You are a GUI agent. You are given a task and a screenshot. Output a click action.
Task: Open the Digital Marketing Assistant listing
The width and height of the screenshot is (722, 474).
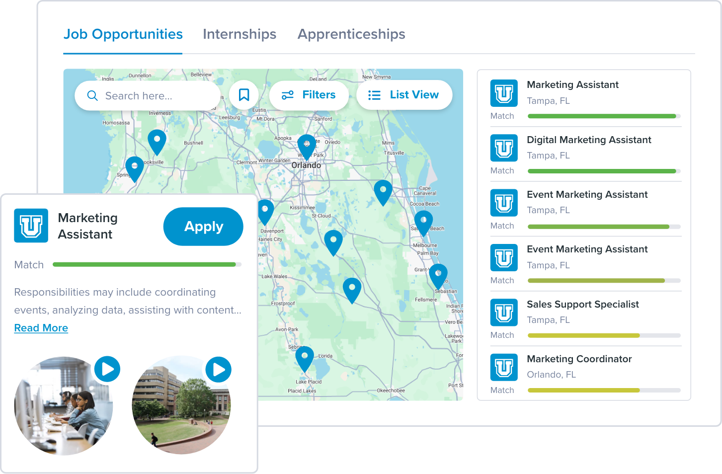click(588, 140)
